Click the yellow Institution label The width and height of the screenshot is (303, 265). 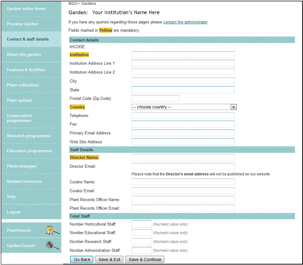pyautogui.click(x=79, y=55)
